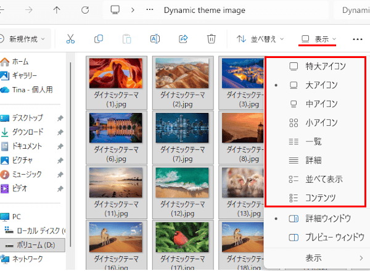Image resolution: width=370 pixels, height=271 pixels.
Task: Click the breadcrumb chevron after PC icon
Action: click(x=133, y=10)
